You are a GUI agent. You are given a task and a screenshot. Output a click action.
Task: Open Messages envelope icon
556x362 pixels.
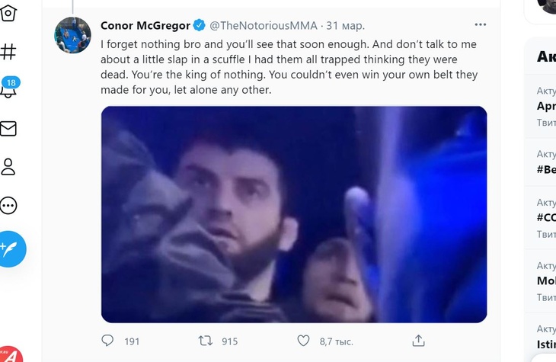pyautogui.click(x=8, y=128)
